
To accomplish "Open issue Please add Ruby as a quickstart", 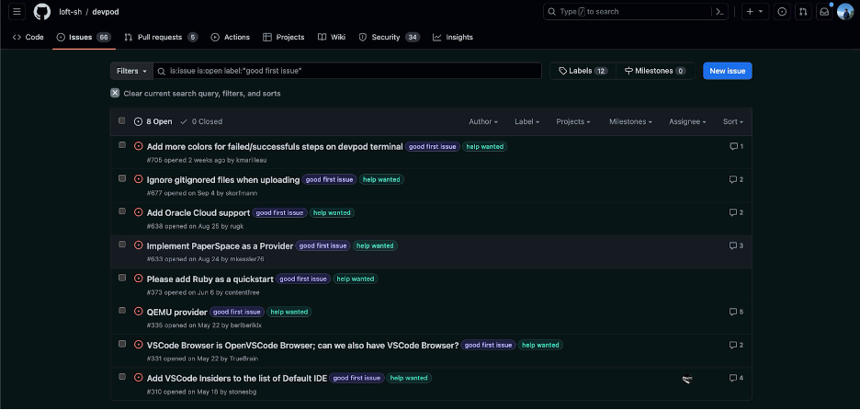I will click(210, 279).
